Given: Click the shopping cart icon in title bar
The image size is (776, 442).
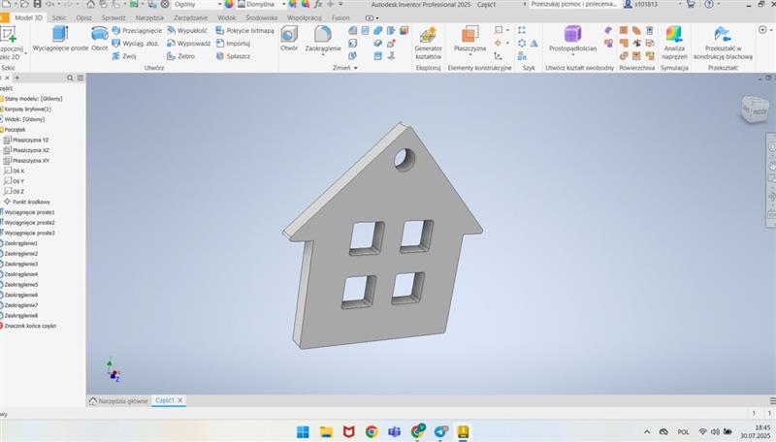Looking at the screenshot, I should coord(691,5).
